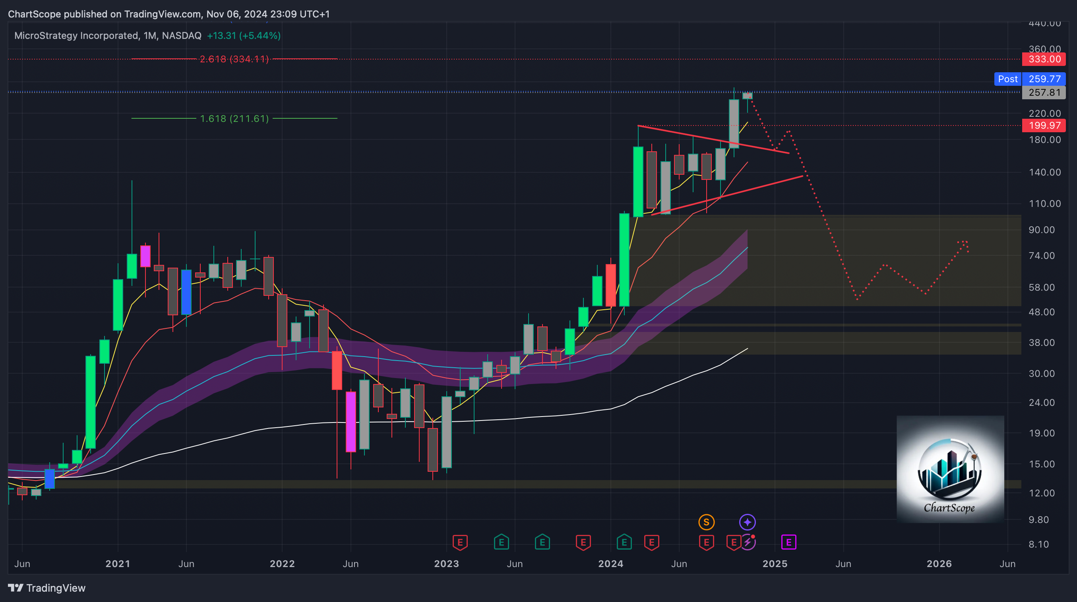This screenshot has width=1077, height=602.
Task: Select the magenta upcoming earnings E marker
Action: pyautogui.click(x=788, y=542)
